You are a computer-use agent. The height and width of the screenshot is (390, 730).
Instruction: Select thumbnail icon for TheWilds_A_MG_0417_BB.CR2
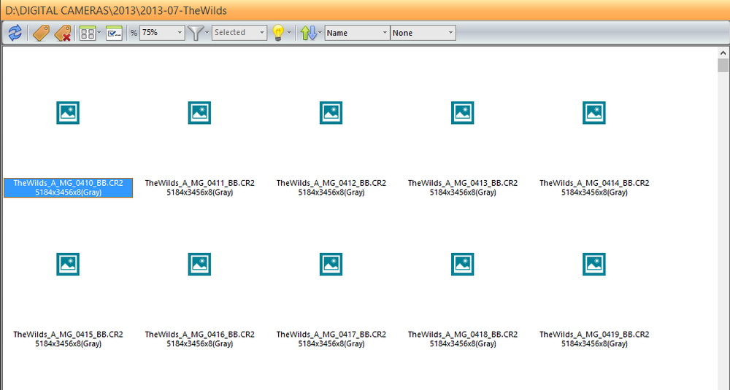pos(331,264)
